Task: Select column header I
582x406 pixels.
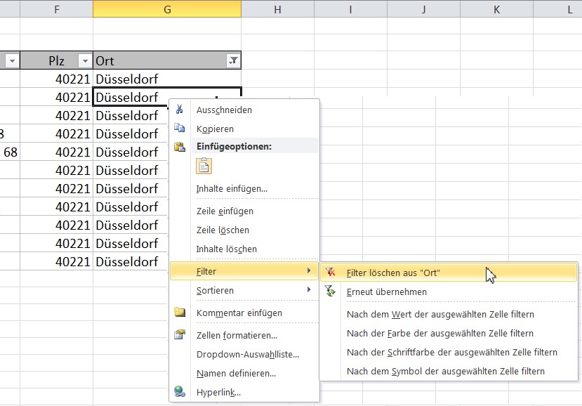Action: coord(350,9)
